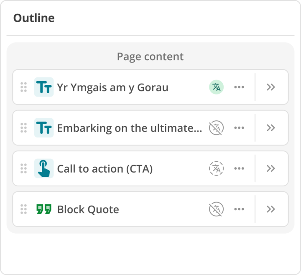
Task: Click the drag handle of Block Quote row
Action: [24, 209]
